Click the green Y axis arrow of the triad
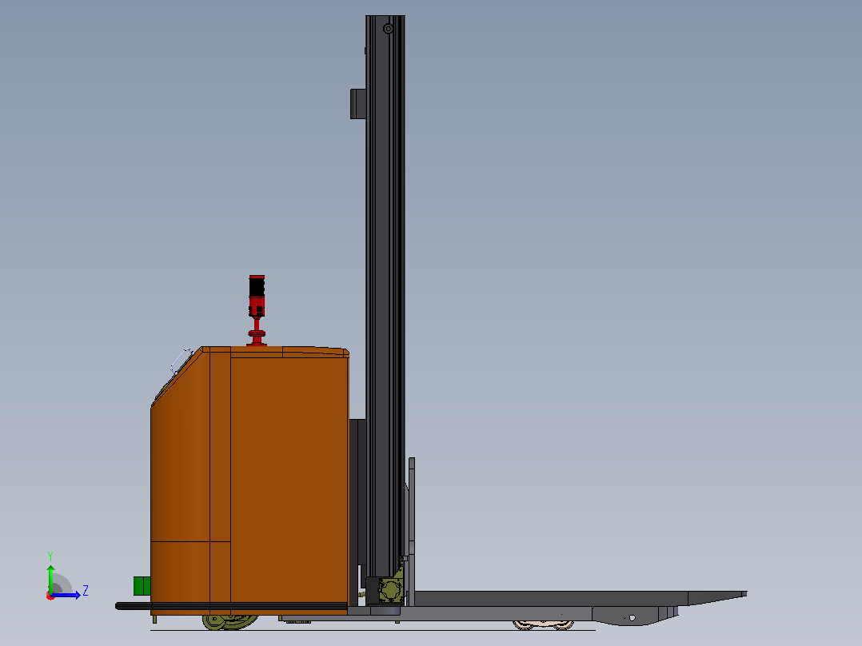Screen dimensions: 862x646 click(50, 578)
